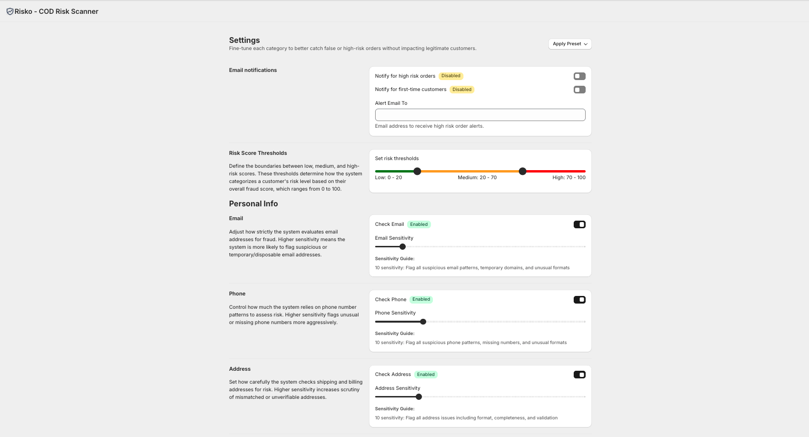Click the Email Sensitivity slider handle

(x=402, y=247)
